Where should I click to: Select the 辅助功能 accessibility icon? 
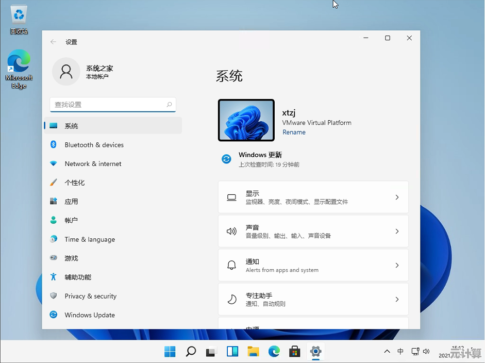click(54, 277)
